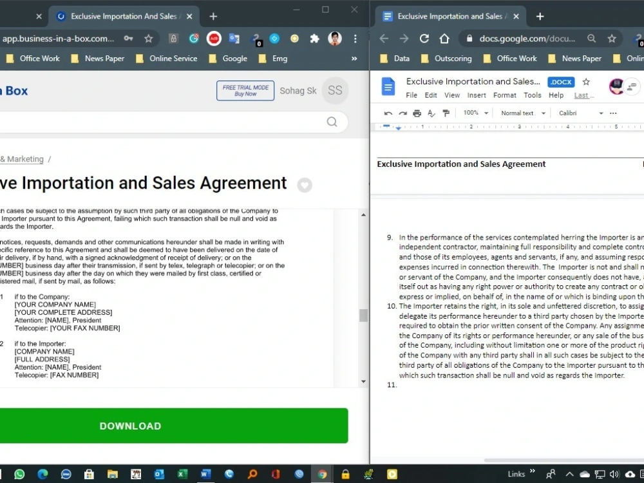
Task: Open the Google Translate extension
Action: [234, 39]
